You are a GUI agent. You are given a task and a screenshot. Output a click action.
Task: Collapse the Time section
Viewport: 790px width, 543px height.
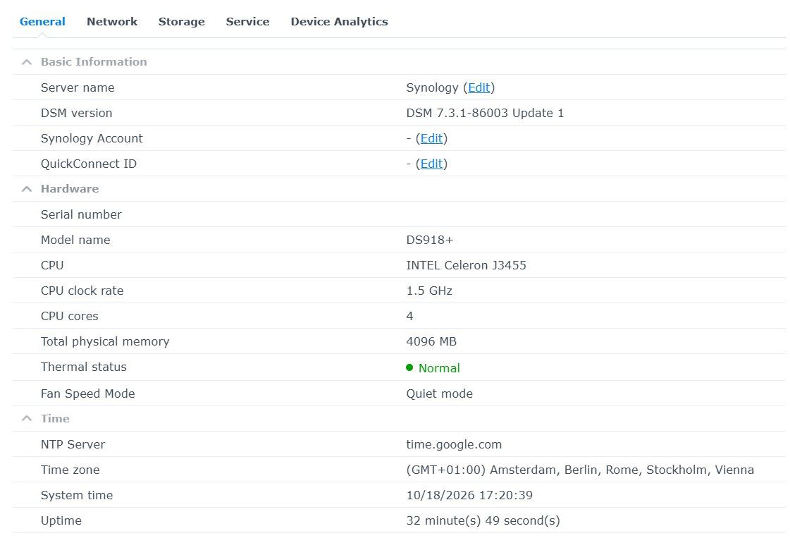click(x=27, y=418)
